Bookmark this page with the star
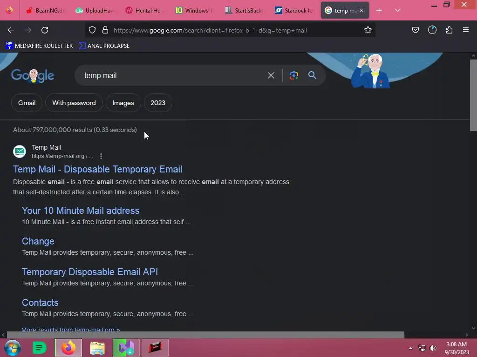 368,30
